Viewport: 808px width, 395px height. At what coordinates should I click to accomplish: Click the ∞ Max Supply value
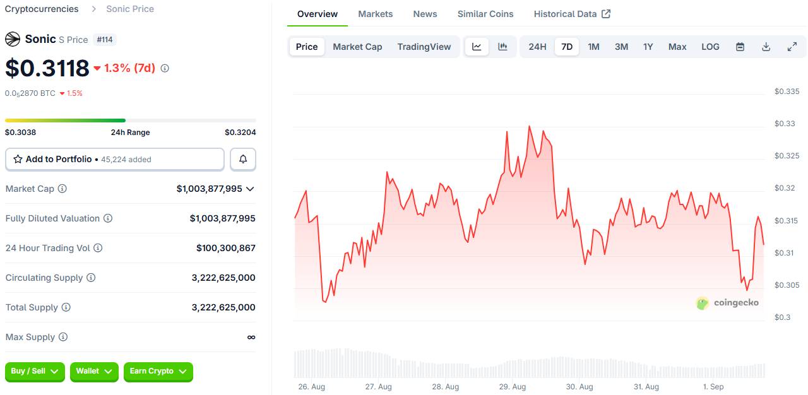click(x=251, y=337)
